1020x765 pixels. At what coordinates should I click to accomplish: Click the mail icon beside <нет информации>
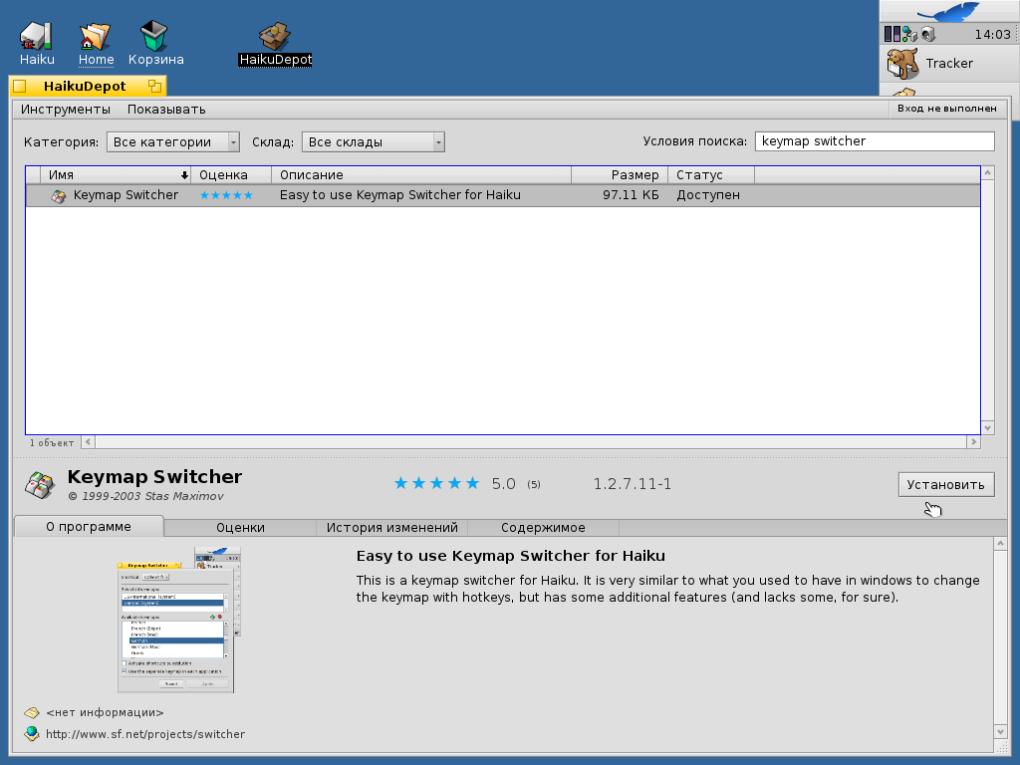point(31,712)
